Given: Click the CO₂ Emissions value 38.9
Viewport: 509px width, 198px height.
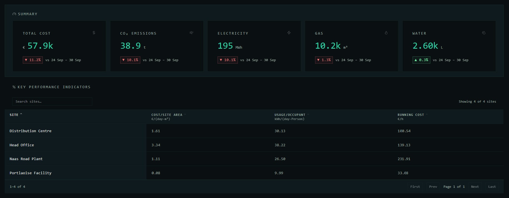Looking at the screenshot, I should coord(131,46).
